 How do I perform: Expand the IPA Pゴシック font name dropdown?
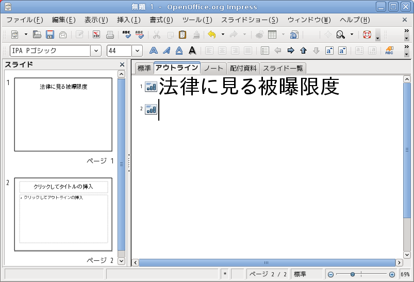click(96, 51)
